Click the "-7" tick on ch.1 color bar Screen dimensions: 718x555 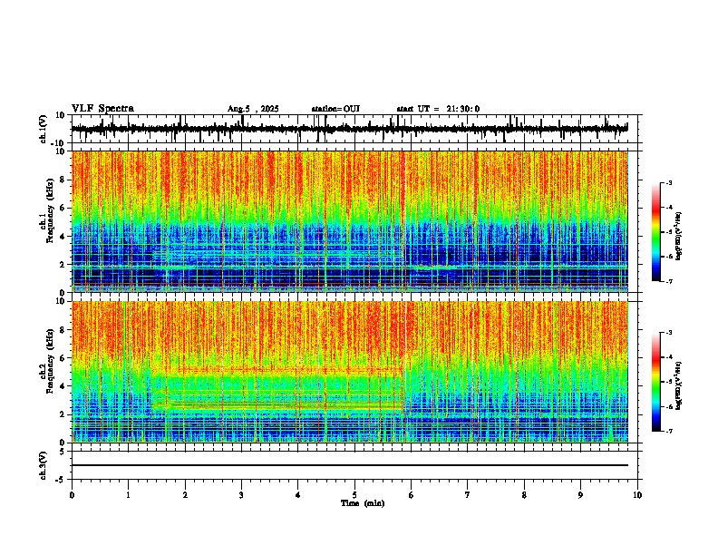point(669,281)
